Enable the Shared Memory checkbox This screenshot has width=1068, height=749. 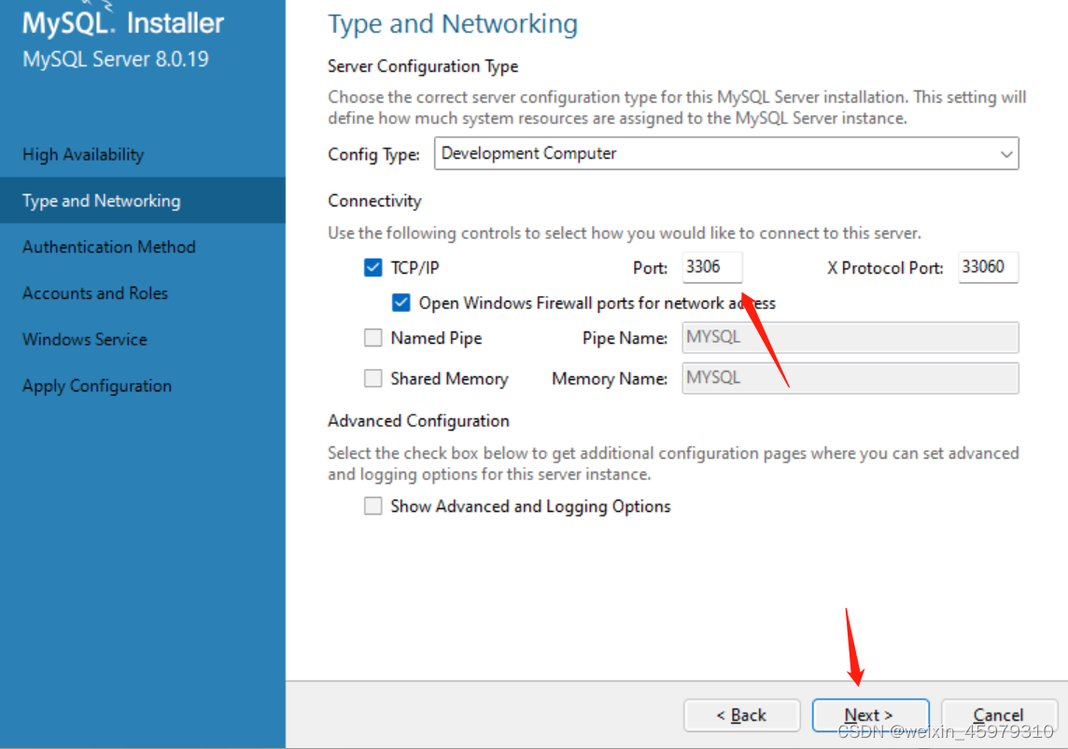click(372, 378)
